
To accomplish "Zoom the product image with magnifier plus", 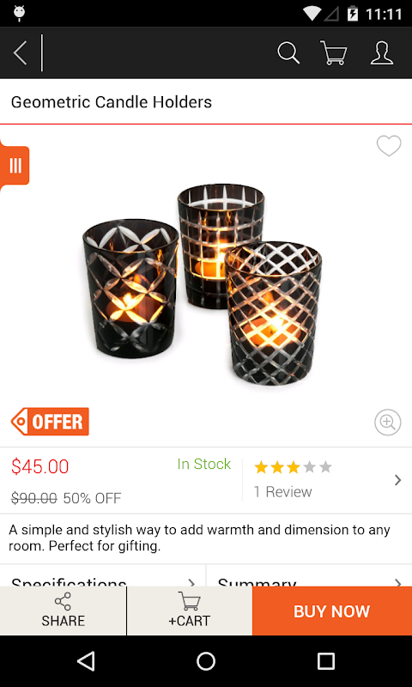I will (387, 423).
